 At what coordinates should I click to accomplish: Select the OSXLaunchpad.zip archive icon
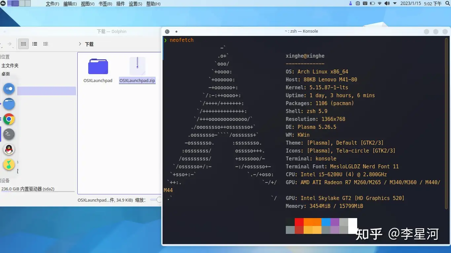137,66
